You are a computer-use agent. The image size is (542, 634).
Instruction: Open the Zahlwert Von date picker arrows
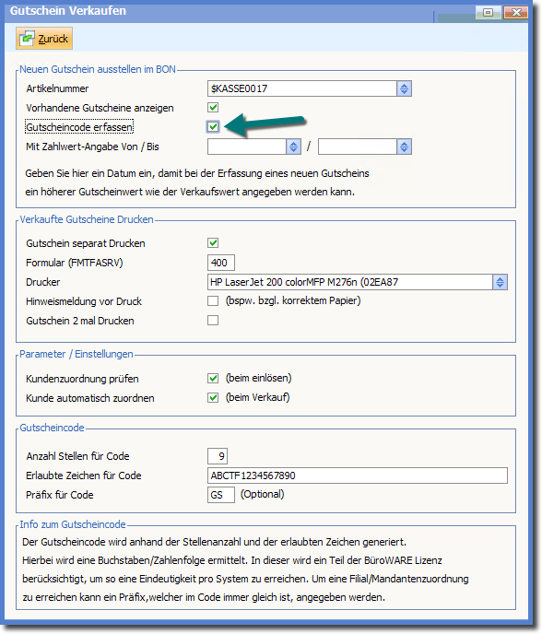click(294, 147)
